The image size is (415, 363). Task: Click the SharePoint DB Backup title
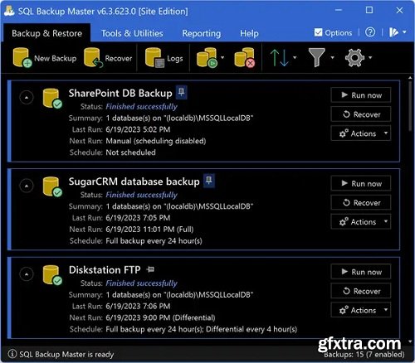(120, 94)
